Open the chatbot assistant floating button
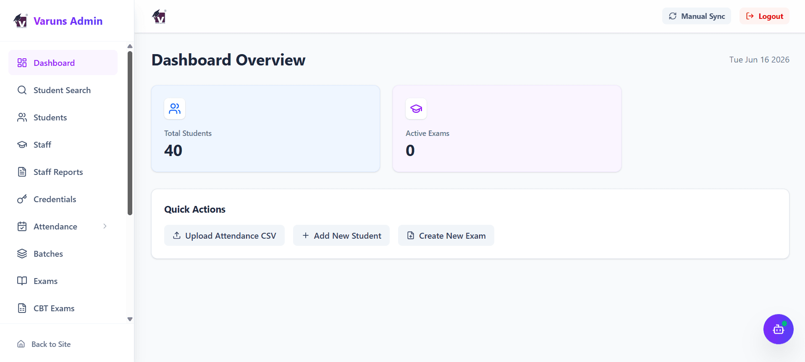 pos(778,329)
